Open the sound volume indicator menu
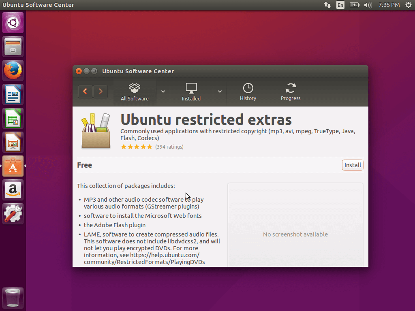This screenshot has height=311, width=415. pyautogui.click(x=368, y=5)
